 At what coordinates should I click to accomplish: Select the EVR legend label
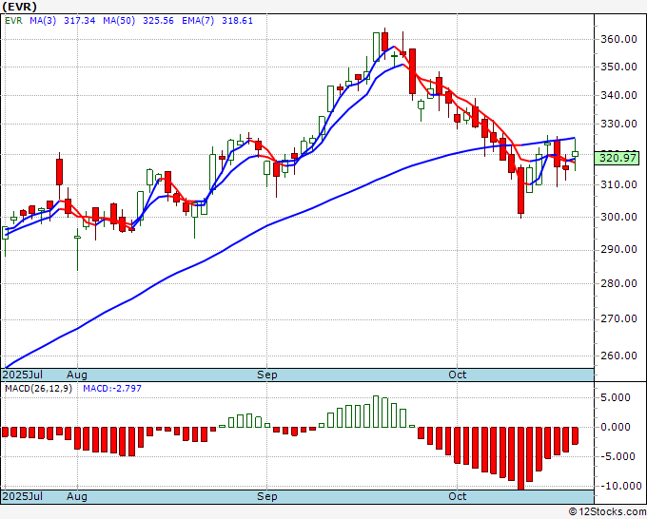pyautogui.click(x=13, y=21)
